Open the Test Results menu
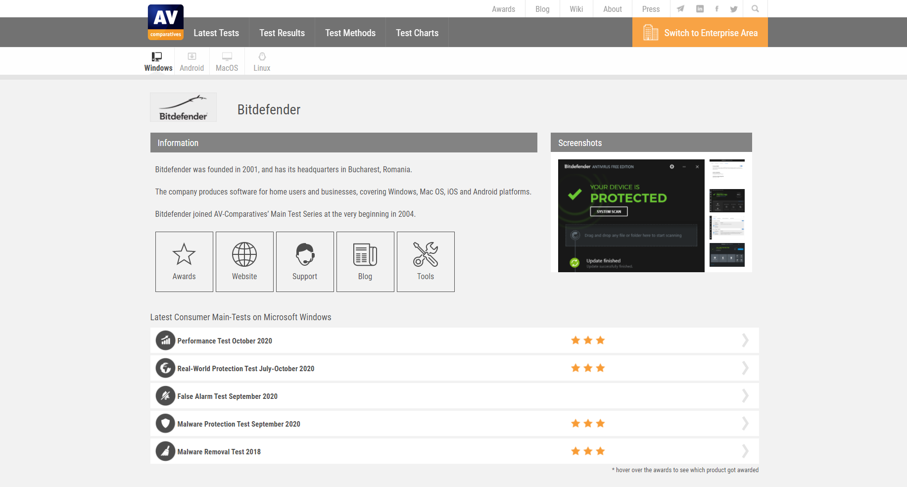This screenshot has width=907, height=487. tap(282, 33)
